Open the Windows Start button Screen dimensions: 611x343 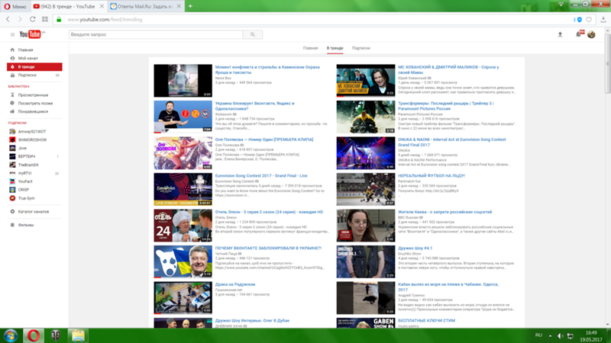tap(11, 335)
